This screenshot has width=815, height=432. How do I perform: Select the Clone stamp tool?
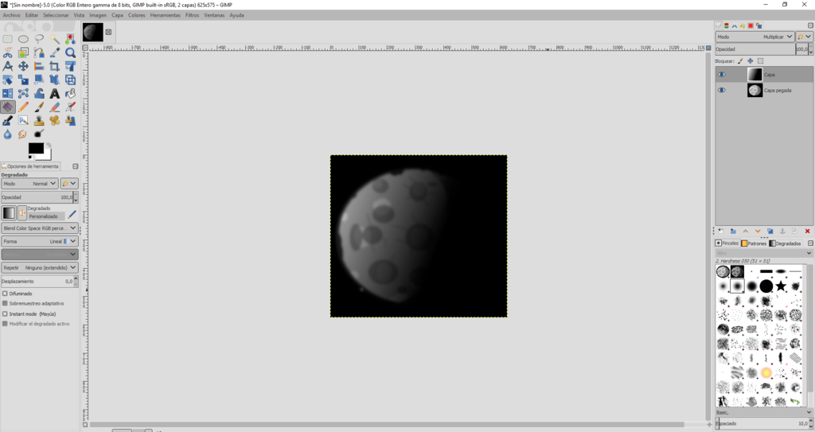click(39, 121)
